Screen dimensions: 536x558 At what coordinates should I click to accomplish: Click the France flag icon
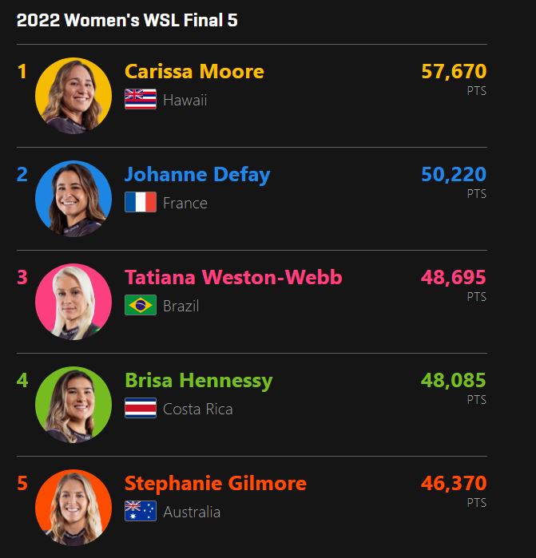click(141, 203)
